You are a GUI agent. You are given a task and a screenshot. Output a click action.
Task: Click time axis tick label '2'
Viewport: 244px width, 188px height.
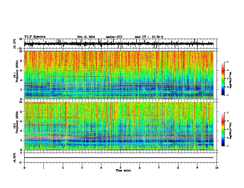(x=63, y=168)
